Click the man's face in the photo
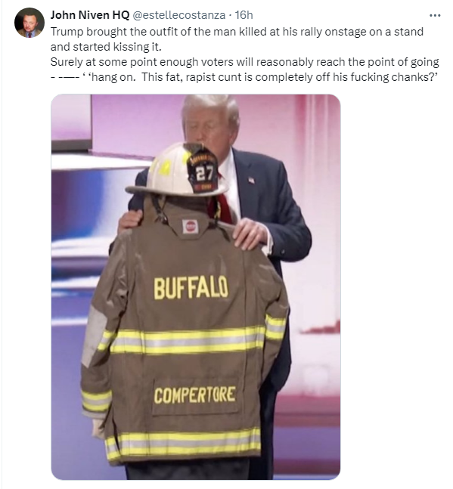Viewport: 453px width, 489px height. 206,128
